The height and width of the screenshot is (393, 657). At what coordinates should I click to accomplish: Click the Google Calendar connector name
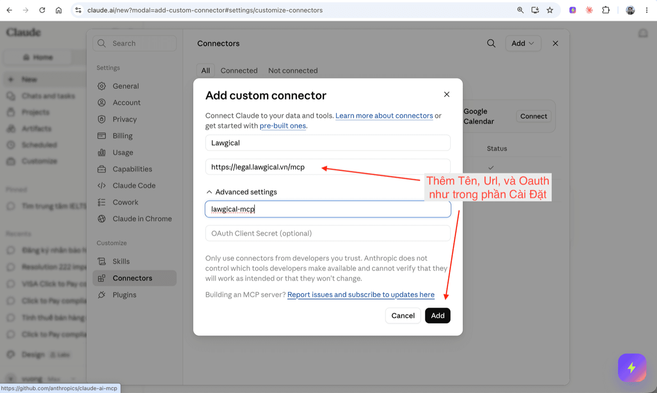point(479,116)
